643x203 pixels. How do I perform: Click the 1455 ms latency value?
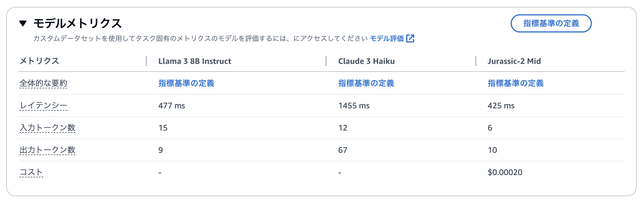[x=354, y=106]
